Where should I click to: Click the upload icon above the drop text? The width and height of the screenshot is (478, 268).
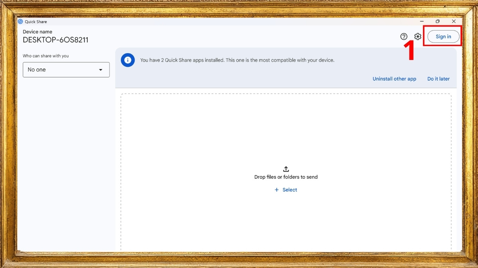[286, 169]
